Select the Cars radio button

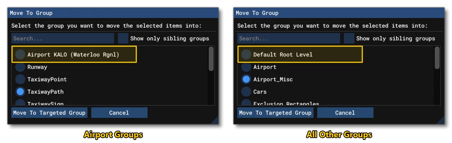coord(246,92)
